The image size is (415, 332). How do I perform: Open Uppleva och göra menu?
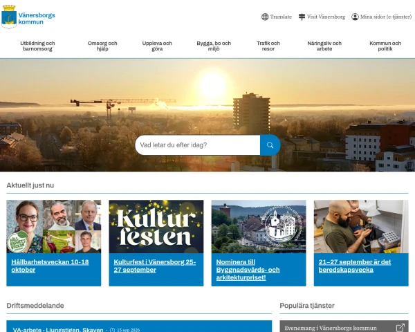[157, 46]
